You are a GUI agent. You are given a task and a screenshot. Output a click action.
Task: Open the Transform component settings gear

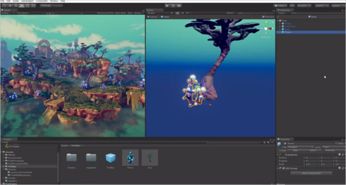[345, 155]
